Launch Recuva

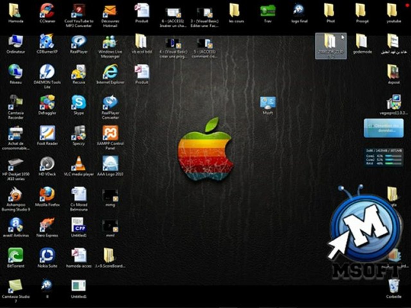(x=79, y=74)
